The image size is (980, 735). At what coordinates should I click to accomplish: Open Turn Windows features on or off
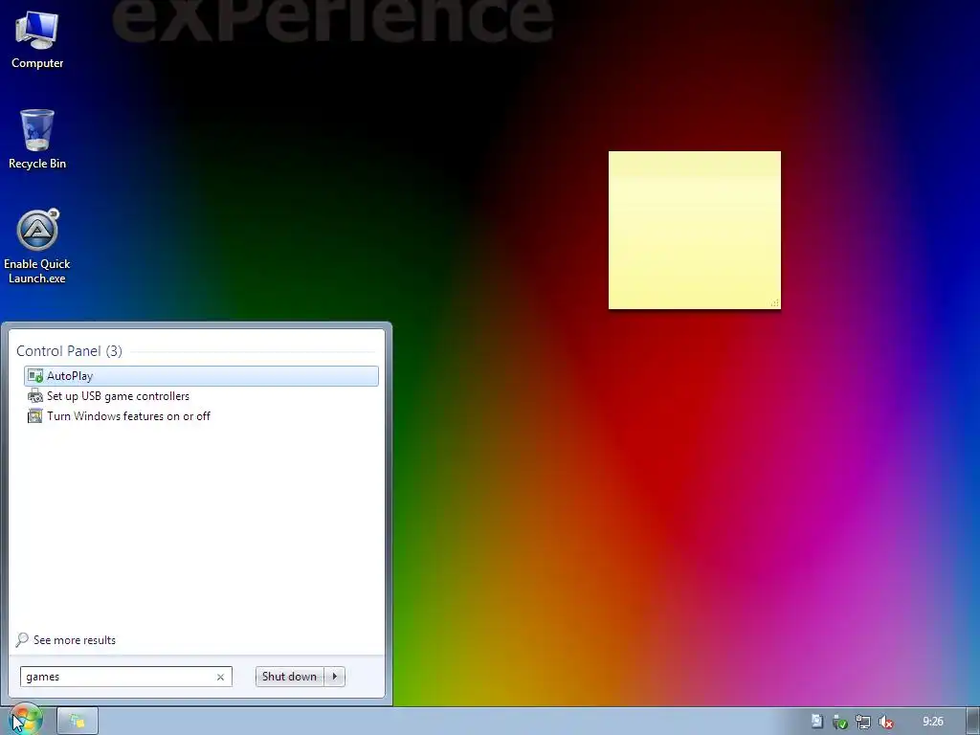pyautogui.click(x=201, y=416)
